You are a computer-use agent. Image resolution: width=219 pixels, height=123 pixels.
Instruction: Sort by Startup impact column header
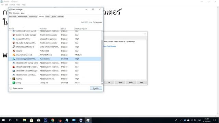click(82, 29)
